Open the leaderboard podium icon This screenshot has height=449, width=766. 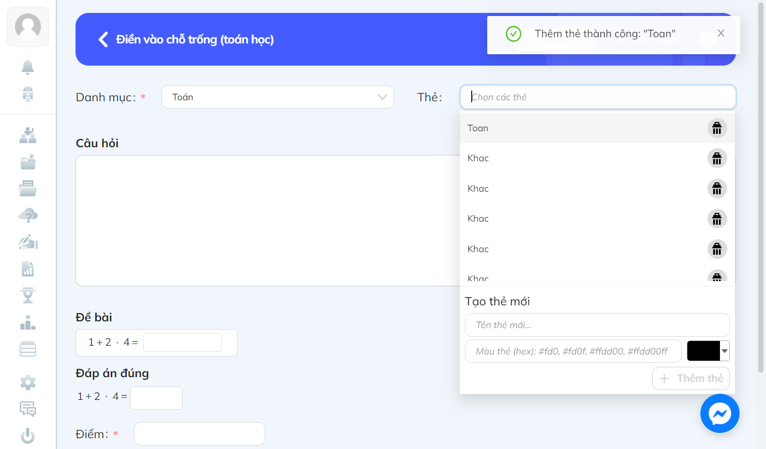point(28,322)
